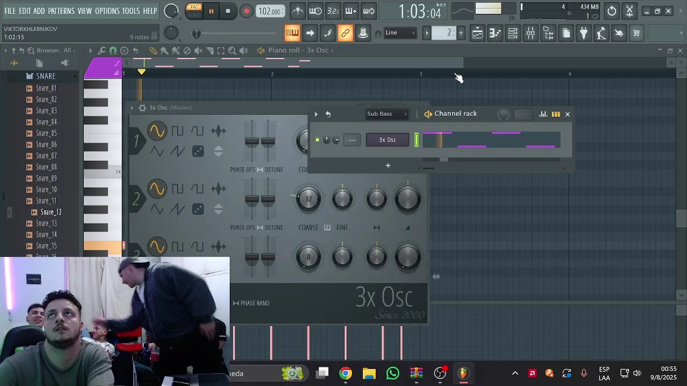Viewport: 687px width, 386px height.
Task: Select the draw pencil tool in piano roll
Action: [153, 50]
